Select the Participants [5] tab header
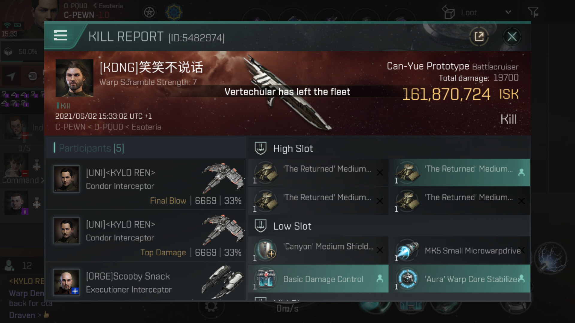 coord(91,148)
